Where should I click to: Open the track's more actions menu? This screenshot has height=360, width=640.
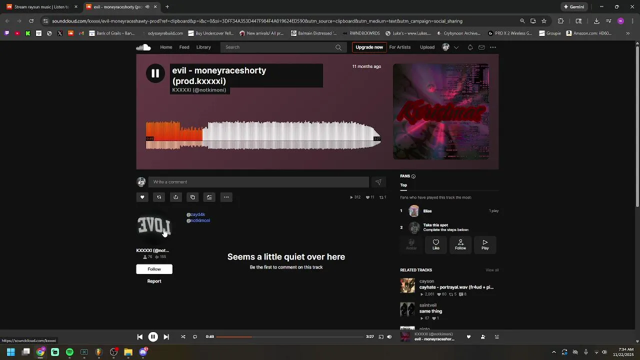click(x=226, y=197)
